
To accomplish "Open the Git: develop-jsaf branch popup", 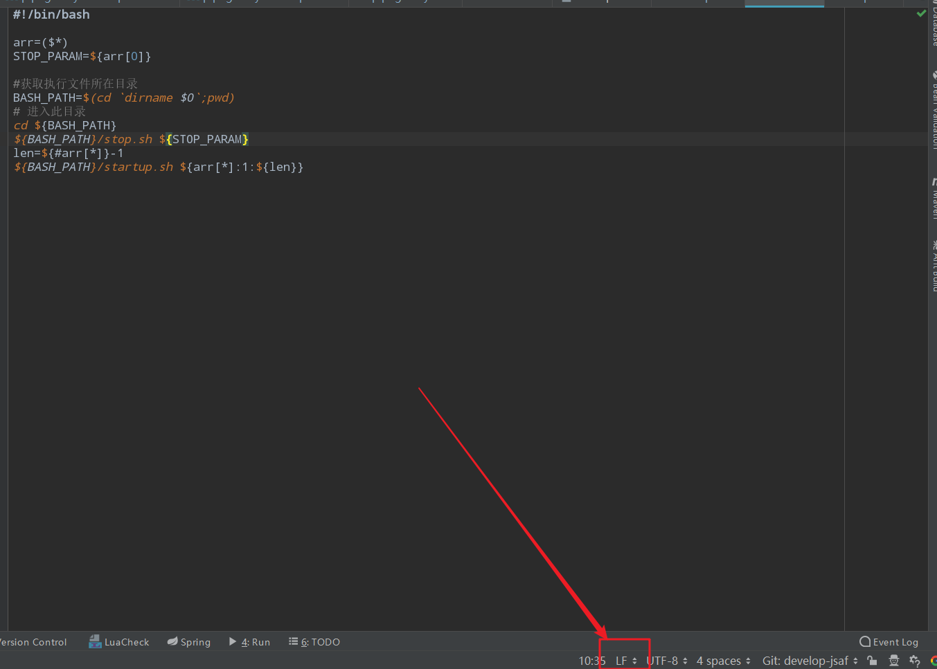I will coord(807,661).
